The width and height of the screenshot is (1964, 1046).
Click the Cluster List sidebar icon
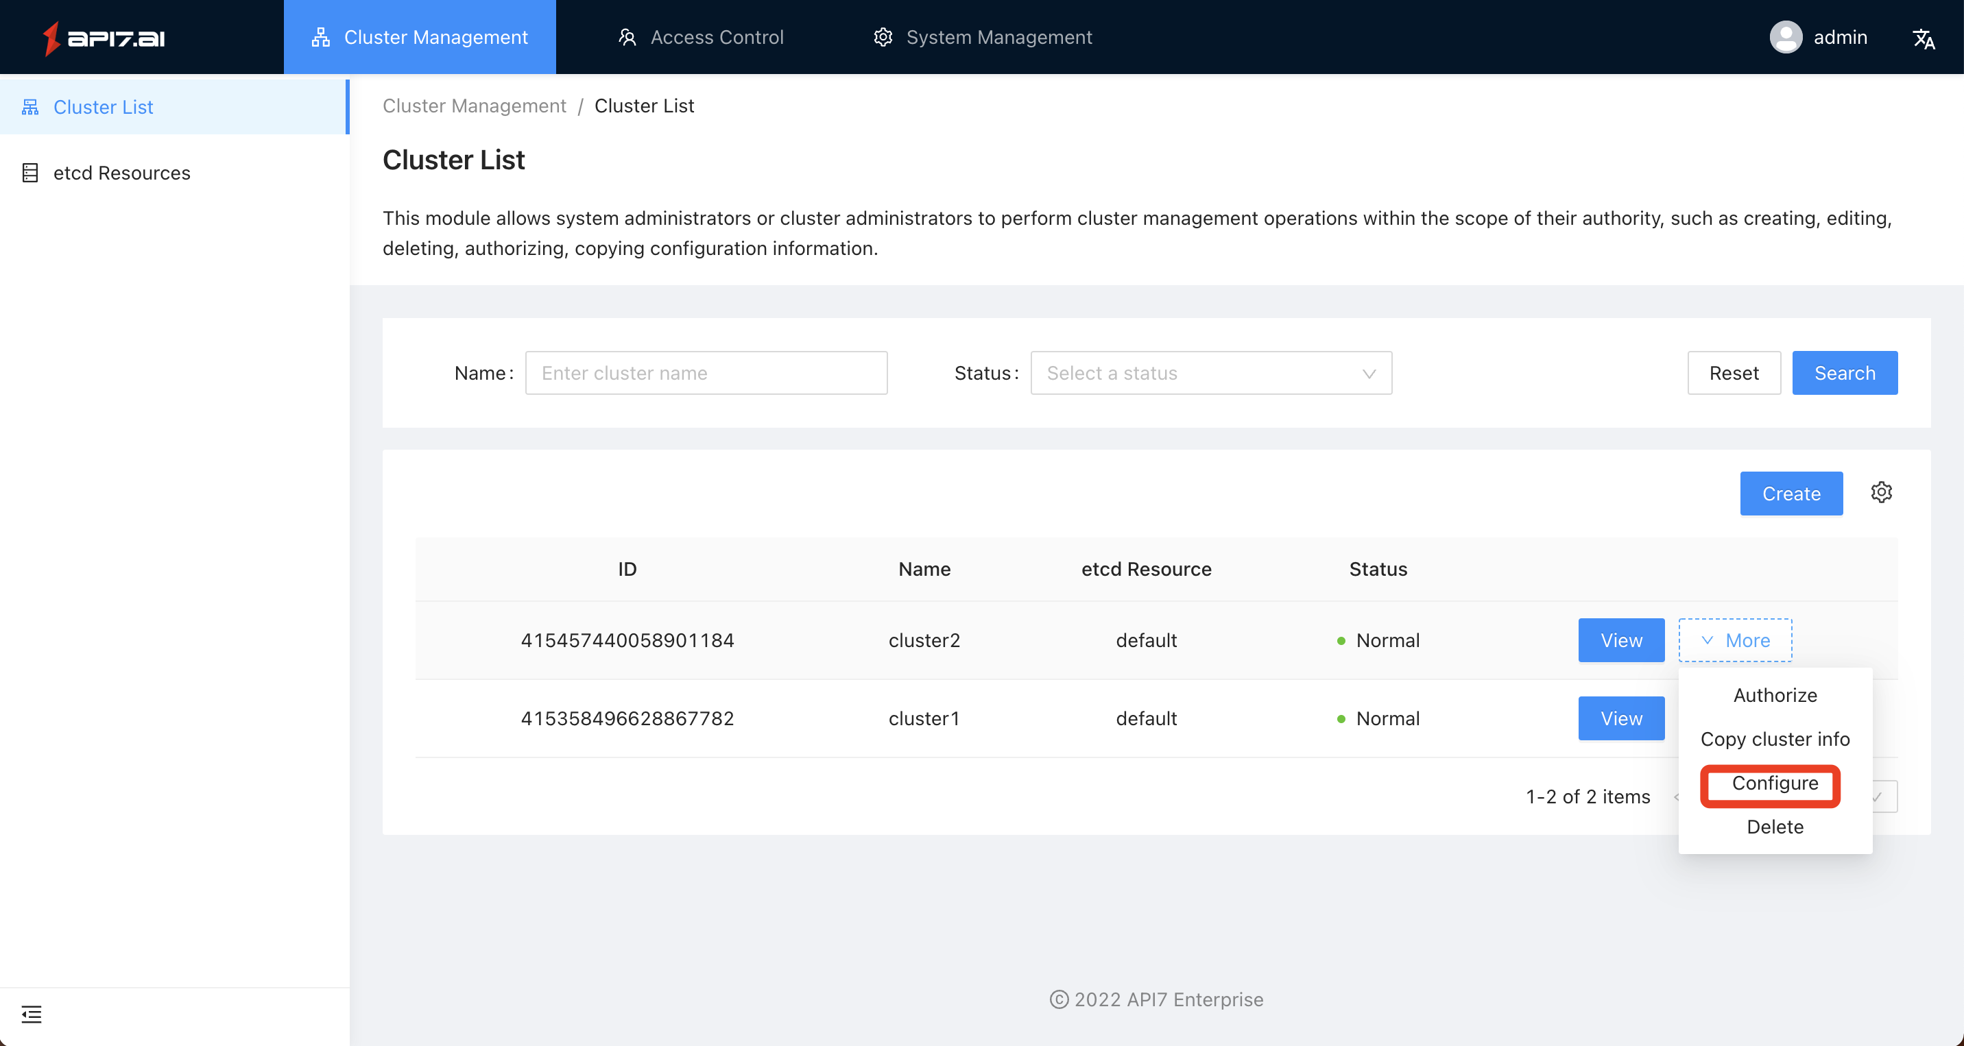coord(29,107)
